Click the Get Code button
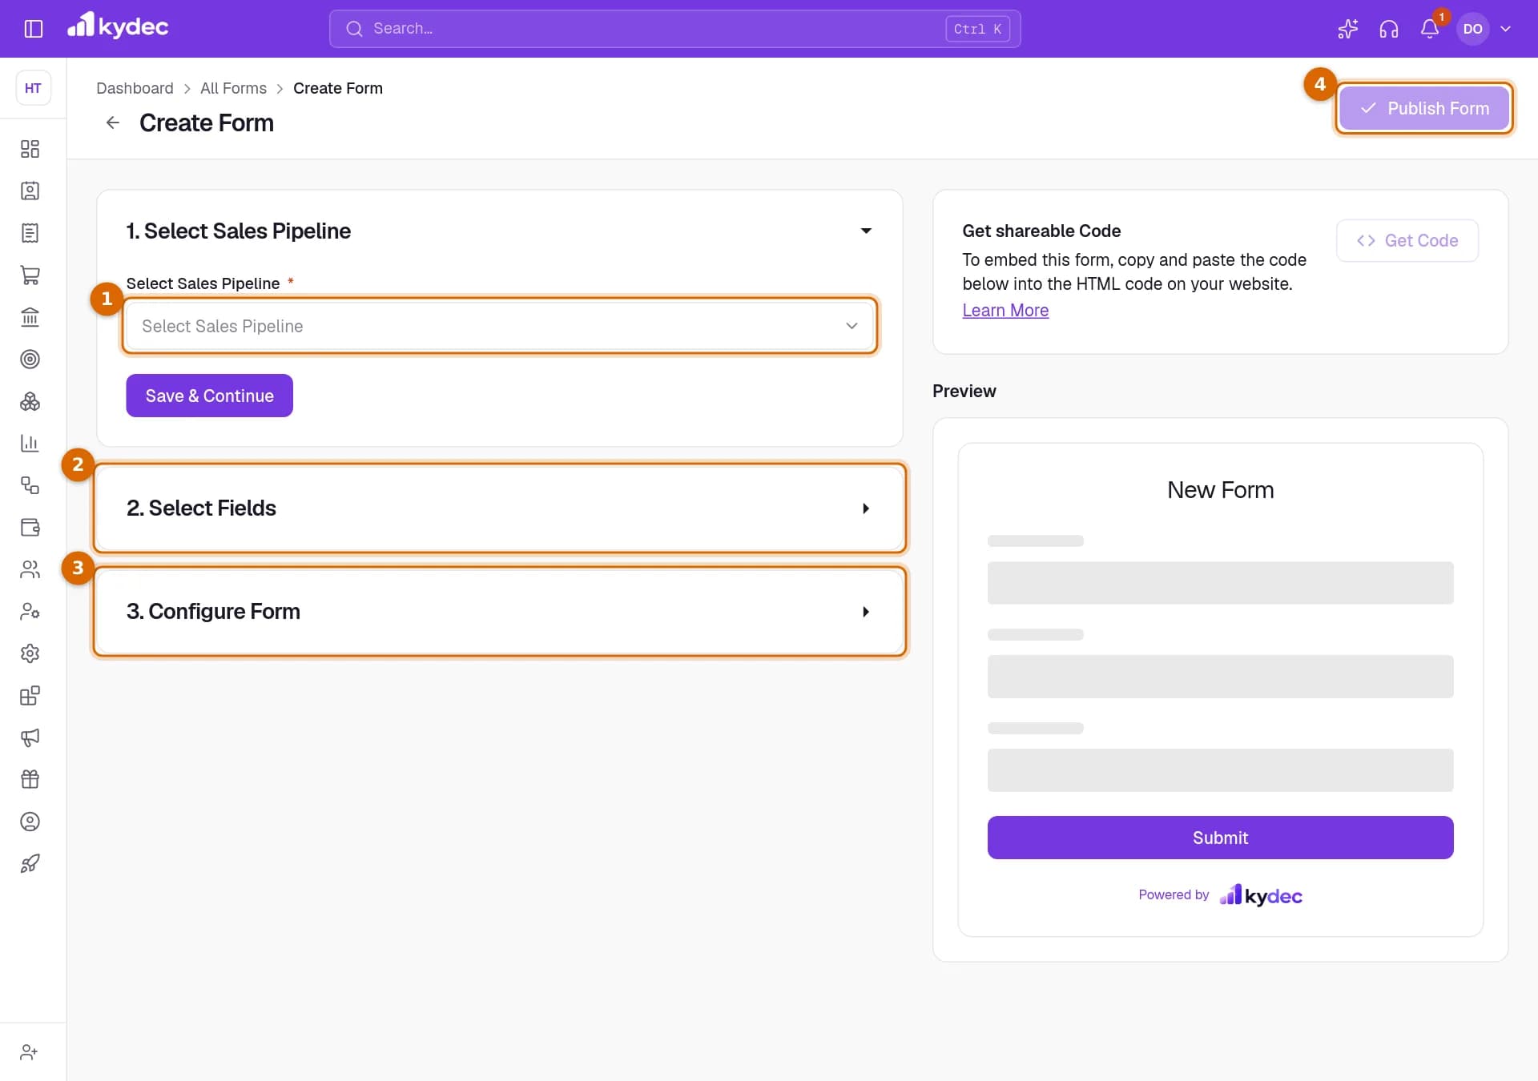The image size is (1538, 1081). (x=1407, y=240)
